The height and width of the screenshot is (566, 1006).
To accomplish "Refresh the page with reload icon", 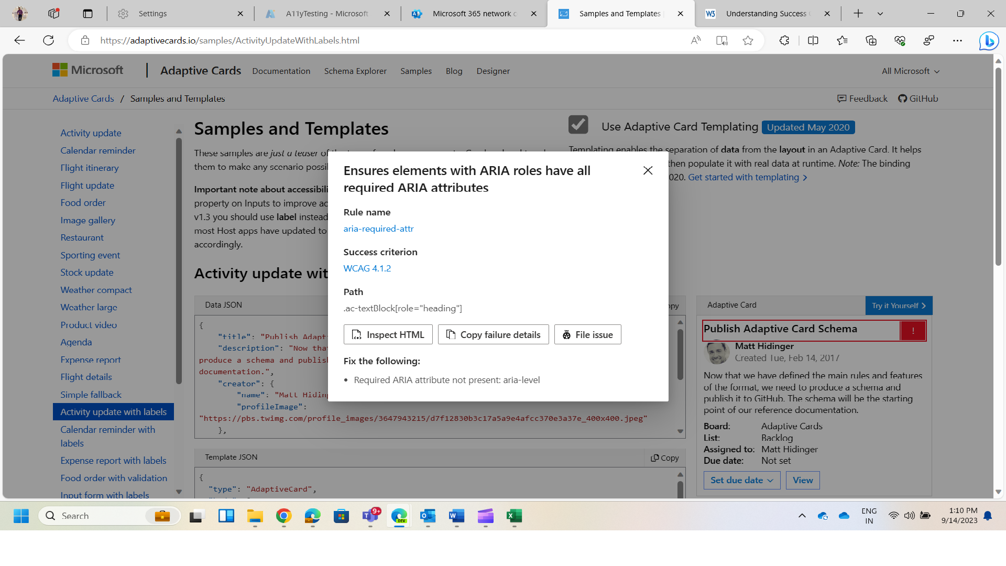I will point(48,40).
